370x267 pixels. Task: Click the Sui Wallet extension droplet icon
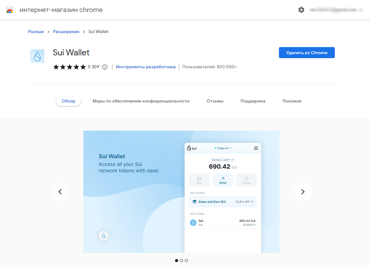37,56
